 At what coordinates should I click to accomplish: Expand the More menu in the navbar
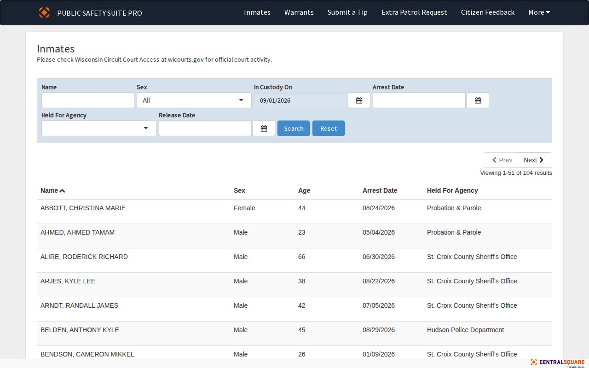539,12
